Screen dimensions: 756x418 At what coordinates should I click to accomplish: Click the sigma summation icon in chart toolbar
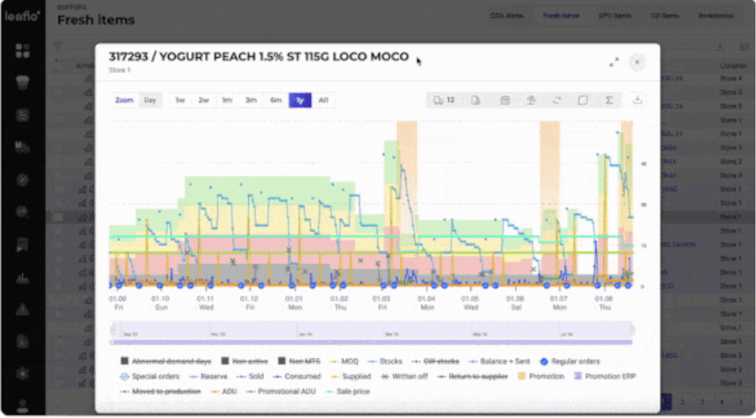coord(609,100)
